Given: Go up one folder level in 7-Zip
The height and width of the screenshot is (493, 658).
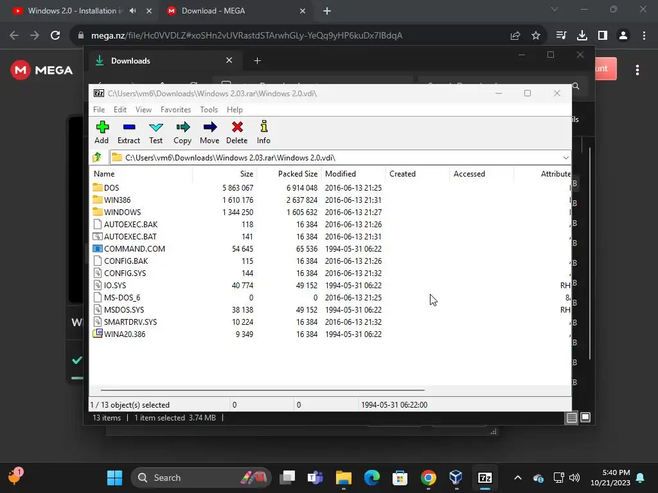Looking at the screenshot, I should point(98,157).
